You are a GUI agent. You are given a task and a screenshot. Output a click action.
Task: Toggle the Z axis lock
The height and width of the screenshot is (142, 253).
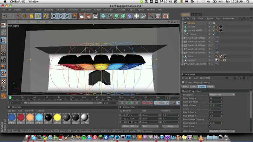(67, 16)
